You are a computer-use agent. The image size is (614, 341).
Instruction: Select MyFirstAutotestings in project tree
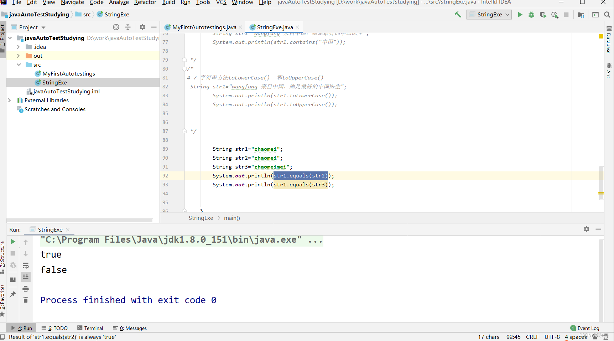point(69,73)
